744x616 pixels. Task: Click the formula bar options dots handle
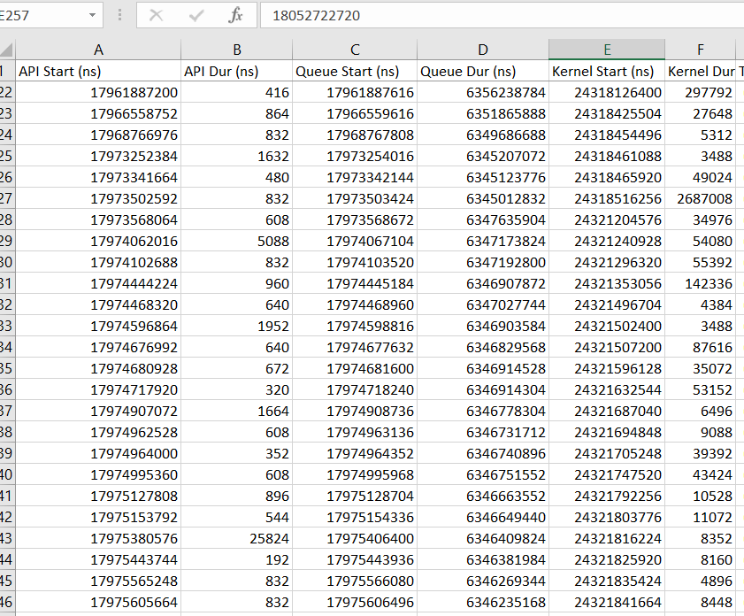119,15
